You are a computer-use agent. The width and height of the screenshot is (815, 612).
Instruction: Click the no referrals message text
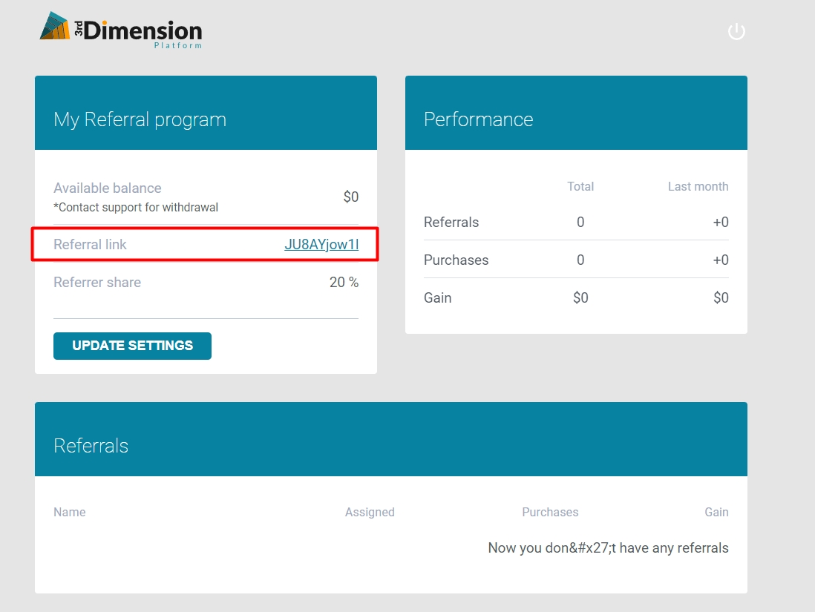[x=608, y=548]
